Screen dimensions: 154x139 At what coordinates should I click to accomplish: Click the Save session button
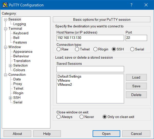[136, 86]
